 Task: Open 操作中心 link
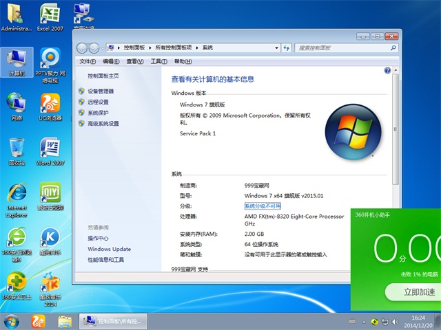click(x=98, y=239)
